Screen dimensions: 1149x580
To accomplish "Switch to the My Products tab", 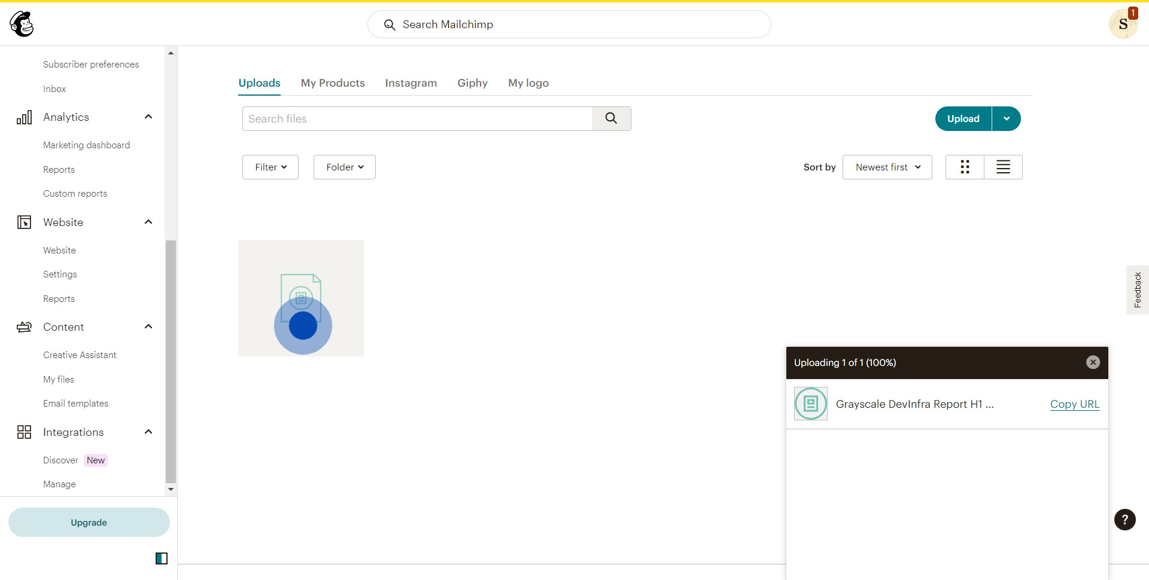I will [x=333, y=83].
